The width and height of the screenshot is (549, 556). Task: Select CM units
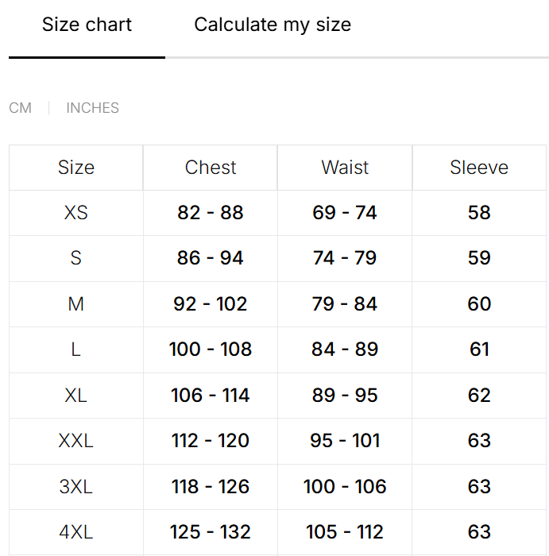pyautogui.click(x=20, y=108)
